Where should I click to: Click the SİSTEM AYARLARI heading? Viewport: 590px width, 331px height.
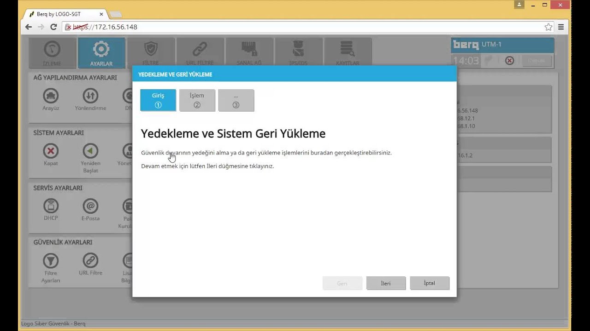(59, 133)
